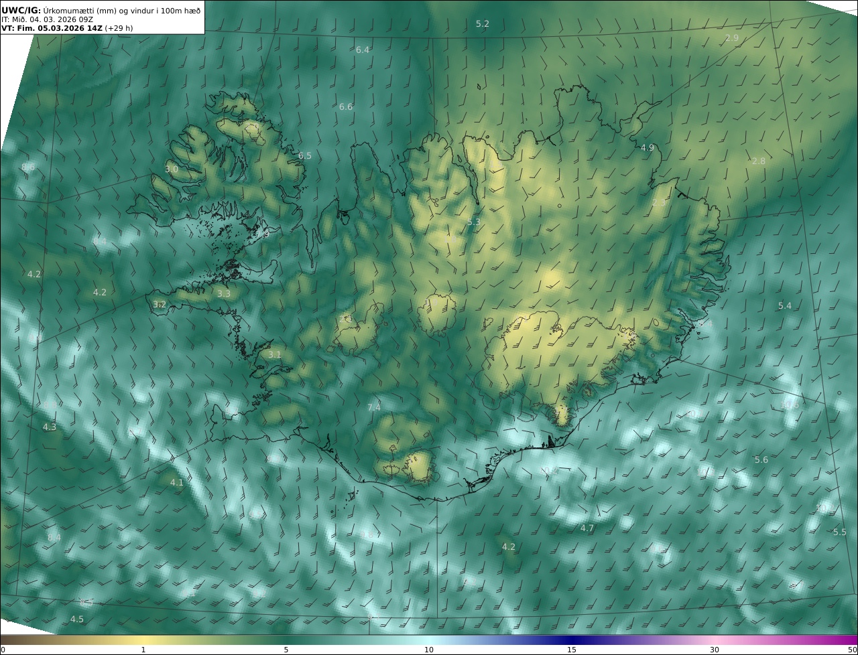Click the 6.6 value label
858x655 pixels.
[x=346, y=106]
